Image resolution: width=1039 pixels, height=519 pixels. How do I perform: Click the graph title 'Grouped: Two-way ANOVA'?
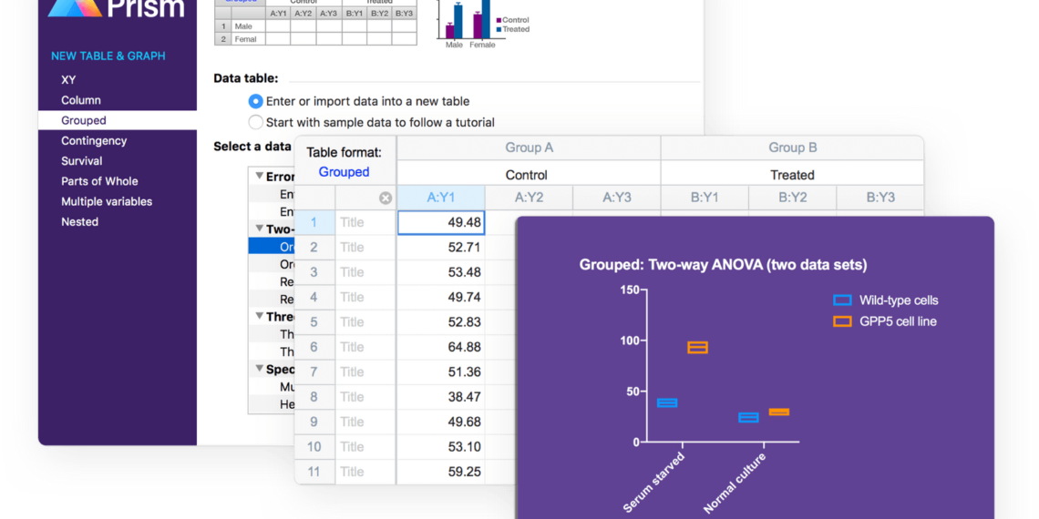[723, 265]
